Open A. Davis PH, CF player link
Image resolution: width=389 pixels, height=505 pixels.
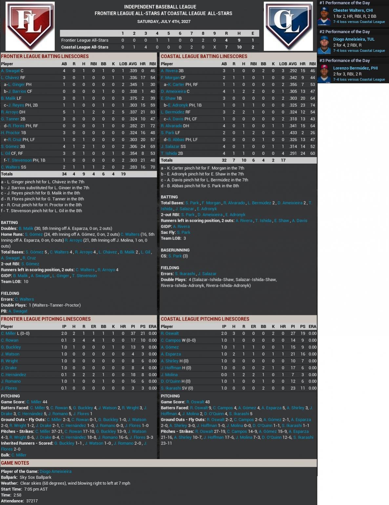click(175, 119)
